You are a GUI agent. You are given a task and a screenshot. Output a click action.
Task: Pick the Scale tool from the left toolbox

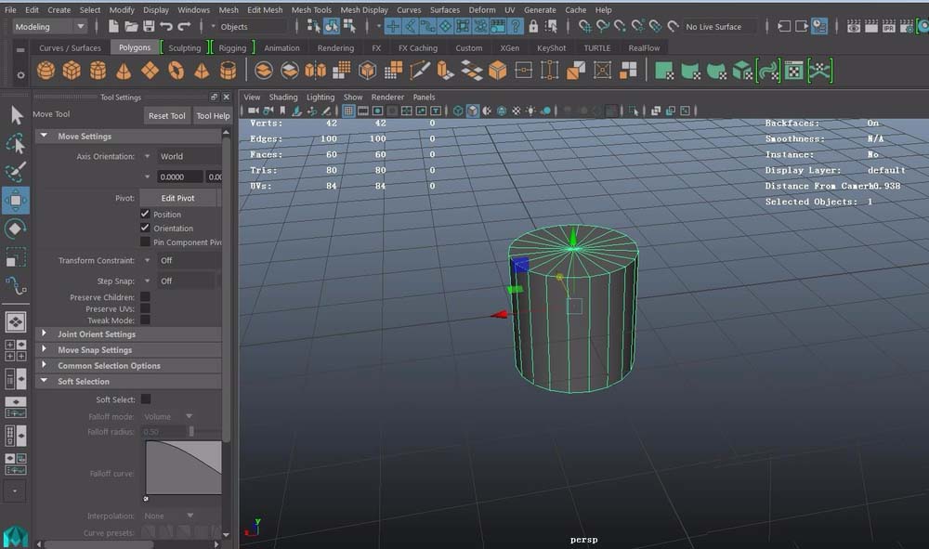point(15,258)
